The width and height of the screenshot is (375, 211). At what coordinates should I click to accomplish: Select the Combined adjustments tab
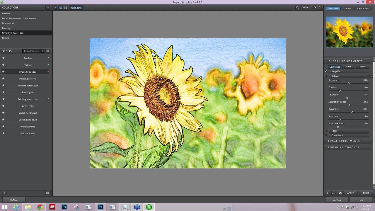coord(335,67)
